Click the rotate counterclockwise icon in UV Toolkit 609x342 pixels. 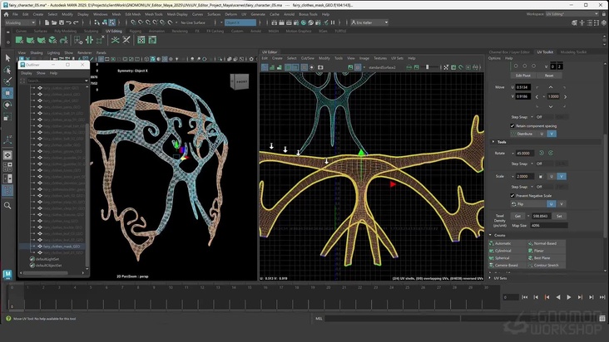542,153
